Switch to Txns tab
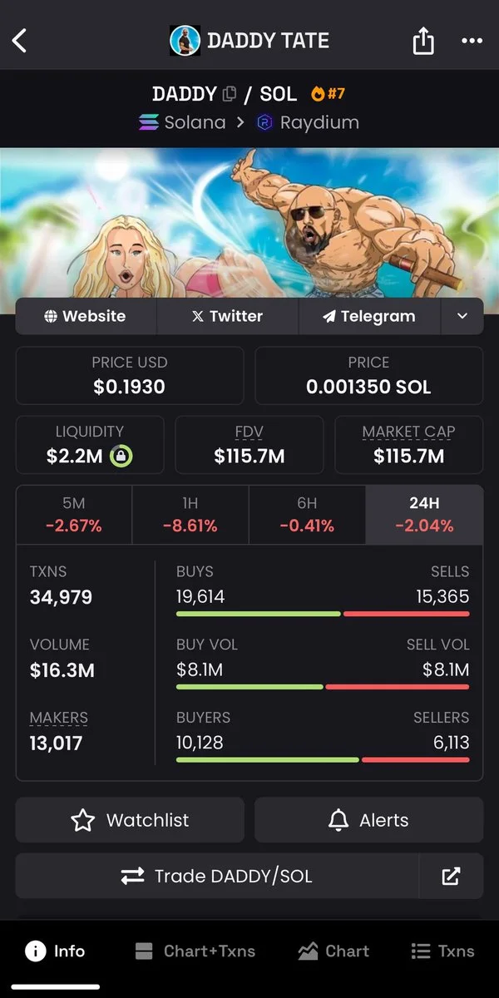This screenshot has height=998, width=499. tap(442, 951)
